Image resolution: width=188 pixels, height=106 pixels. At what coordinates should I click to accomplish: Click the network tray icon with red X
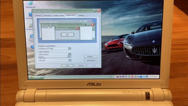pyautogui.click(x=123, y=77)
